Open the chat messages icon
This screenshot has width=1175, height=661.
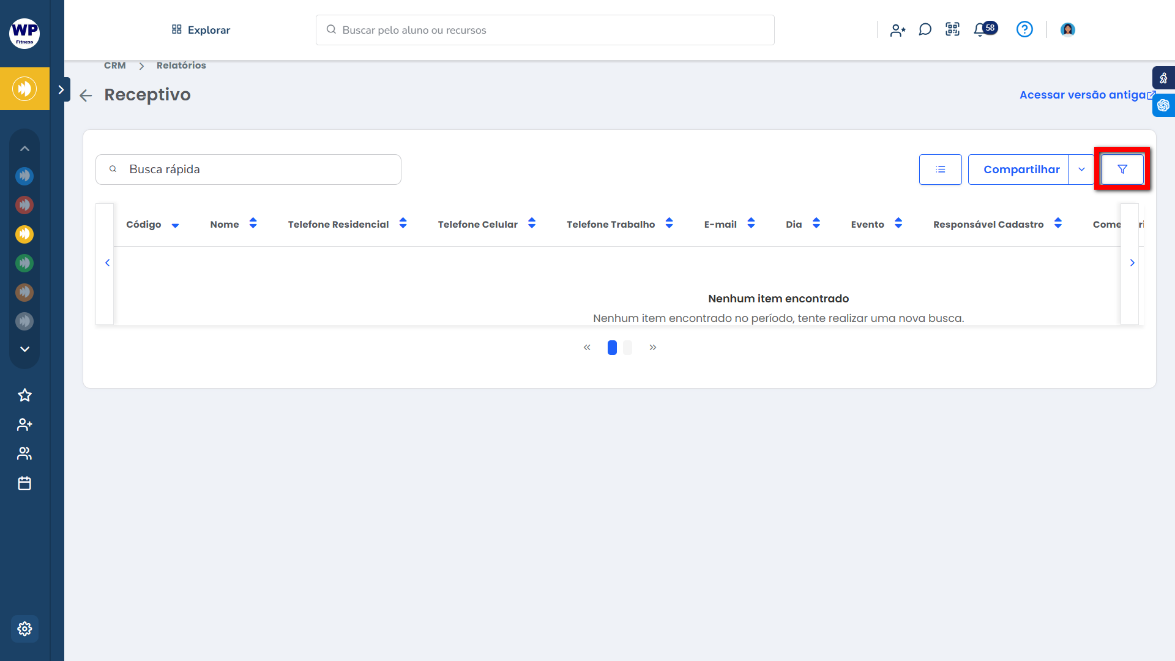925,29
